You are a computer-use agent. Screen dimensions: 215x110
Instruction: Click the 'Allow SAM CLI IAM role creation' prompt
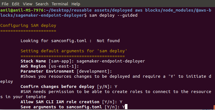pyautogui.click(x=71, y=102)
